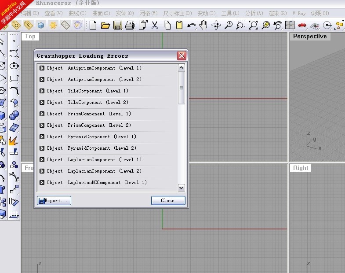
Task: Close Grasshopper Loading Errors with X
Action: click(x=182, y=56)
